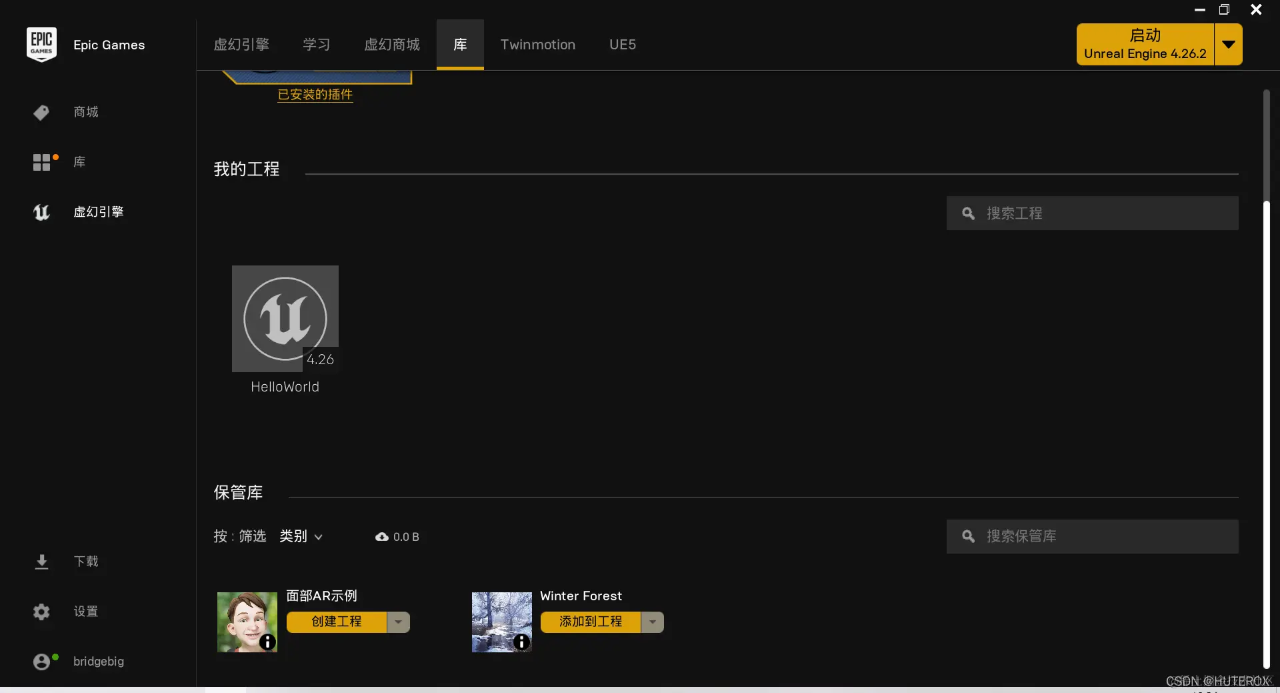
Task: Close the Epic Games launcher window
Action: pyautogui.click(x=1256, y=9)
